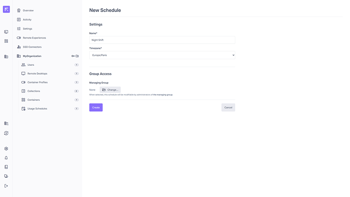
Task: Cancel the new schedule form
Action: [x=228, y=107]
